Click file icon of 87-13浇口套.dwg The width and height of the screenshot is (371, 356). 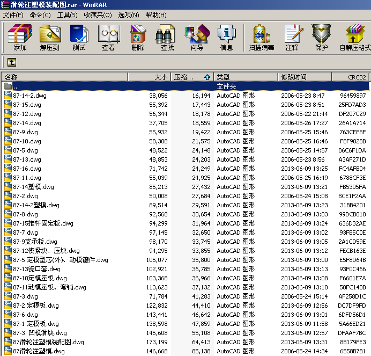tap(8, 268)
